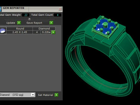Image resolution: width=140 pixels, height=105 pixels.
Task: Open the Diamond material dropdown arrow
Action: [x=33, y=95]
